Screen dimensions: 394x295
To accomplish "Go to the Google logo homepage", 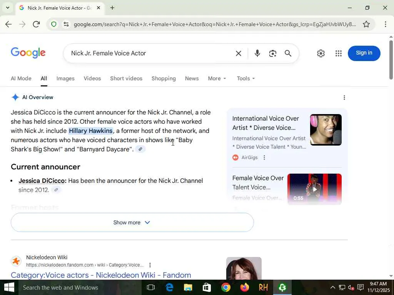I will tap(28, 53).
